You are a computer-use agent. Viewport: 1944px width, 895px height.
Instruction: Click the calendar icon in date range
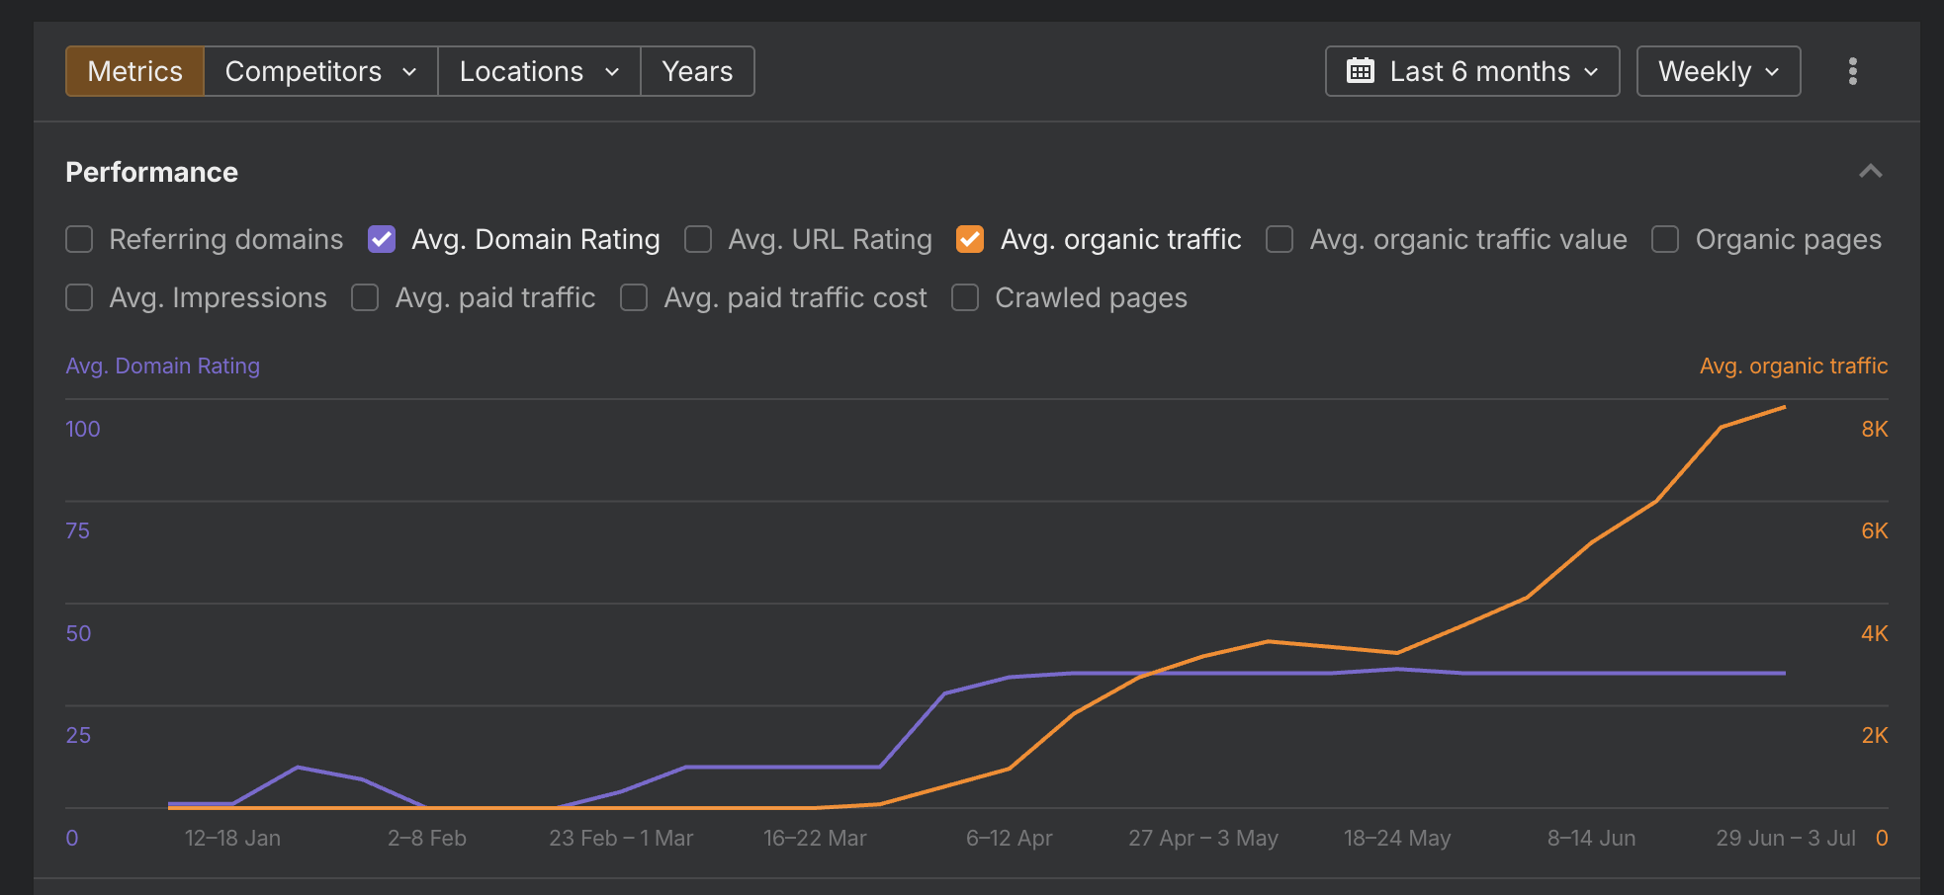point(1361,71)
